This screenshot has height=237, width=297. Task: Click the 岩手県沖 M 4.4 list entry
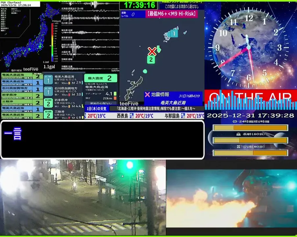pos(64,103)
